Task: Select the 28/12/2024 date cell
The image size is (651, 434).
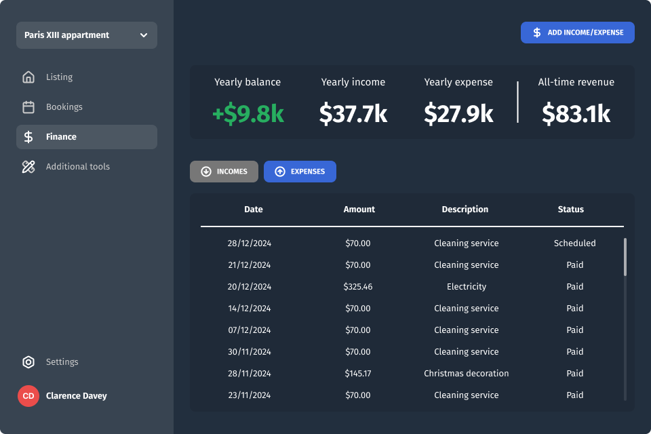Action: tap(249, 243)
